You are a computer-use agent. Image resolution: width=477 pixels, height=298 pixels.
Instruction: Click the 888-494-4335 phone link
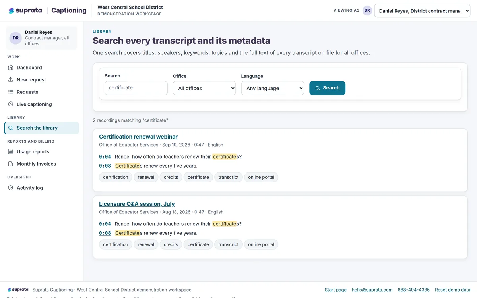click(414, 290)
